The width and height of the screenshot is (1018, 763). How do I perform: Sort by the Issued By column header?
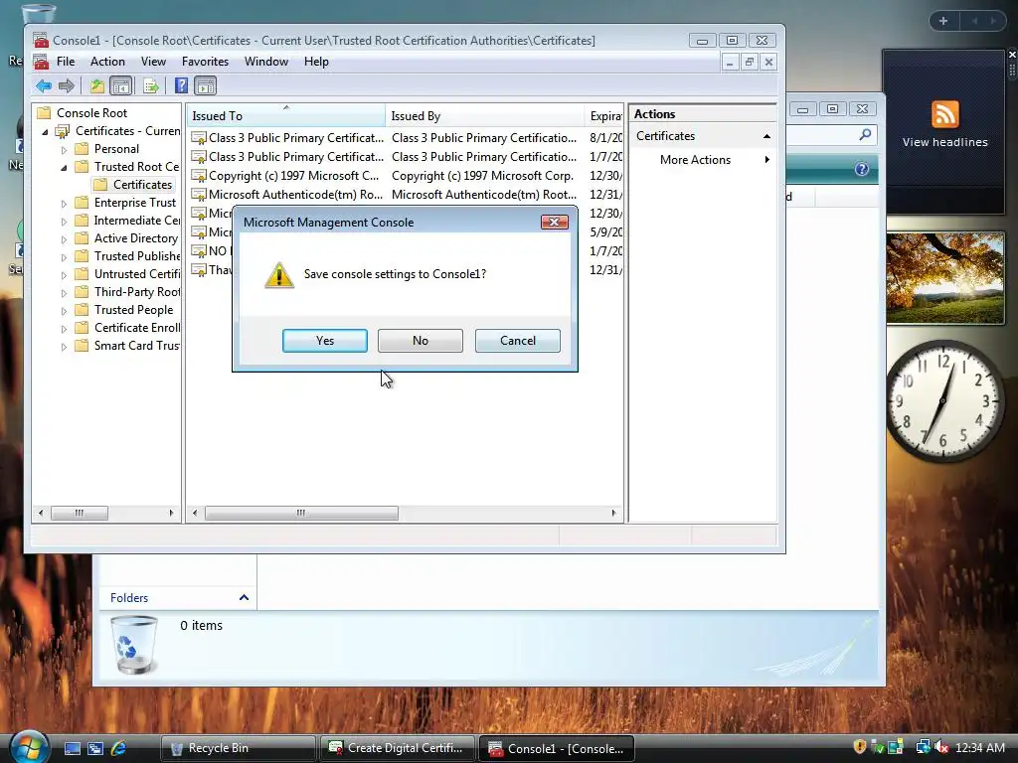(x=484, y=116)
